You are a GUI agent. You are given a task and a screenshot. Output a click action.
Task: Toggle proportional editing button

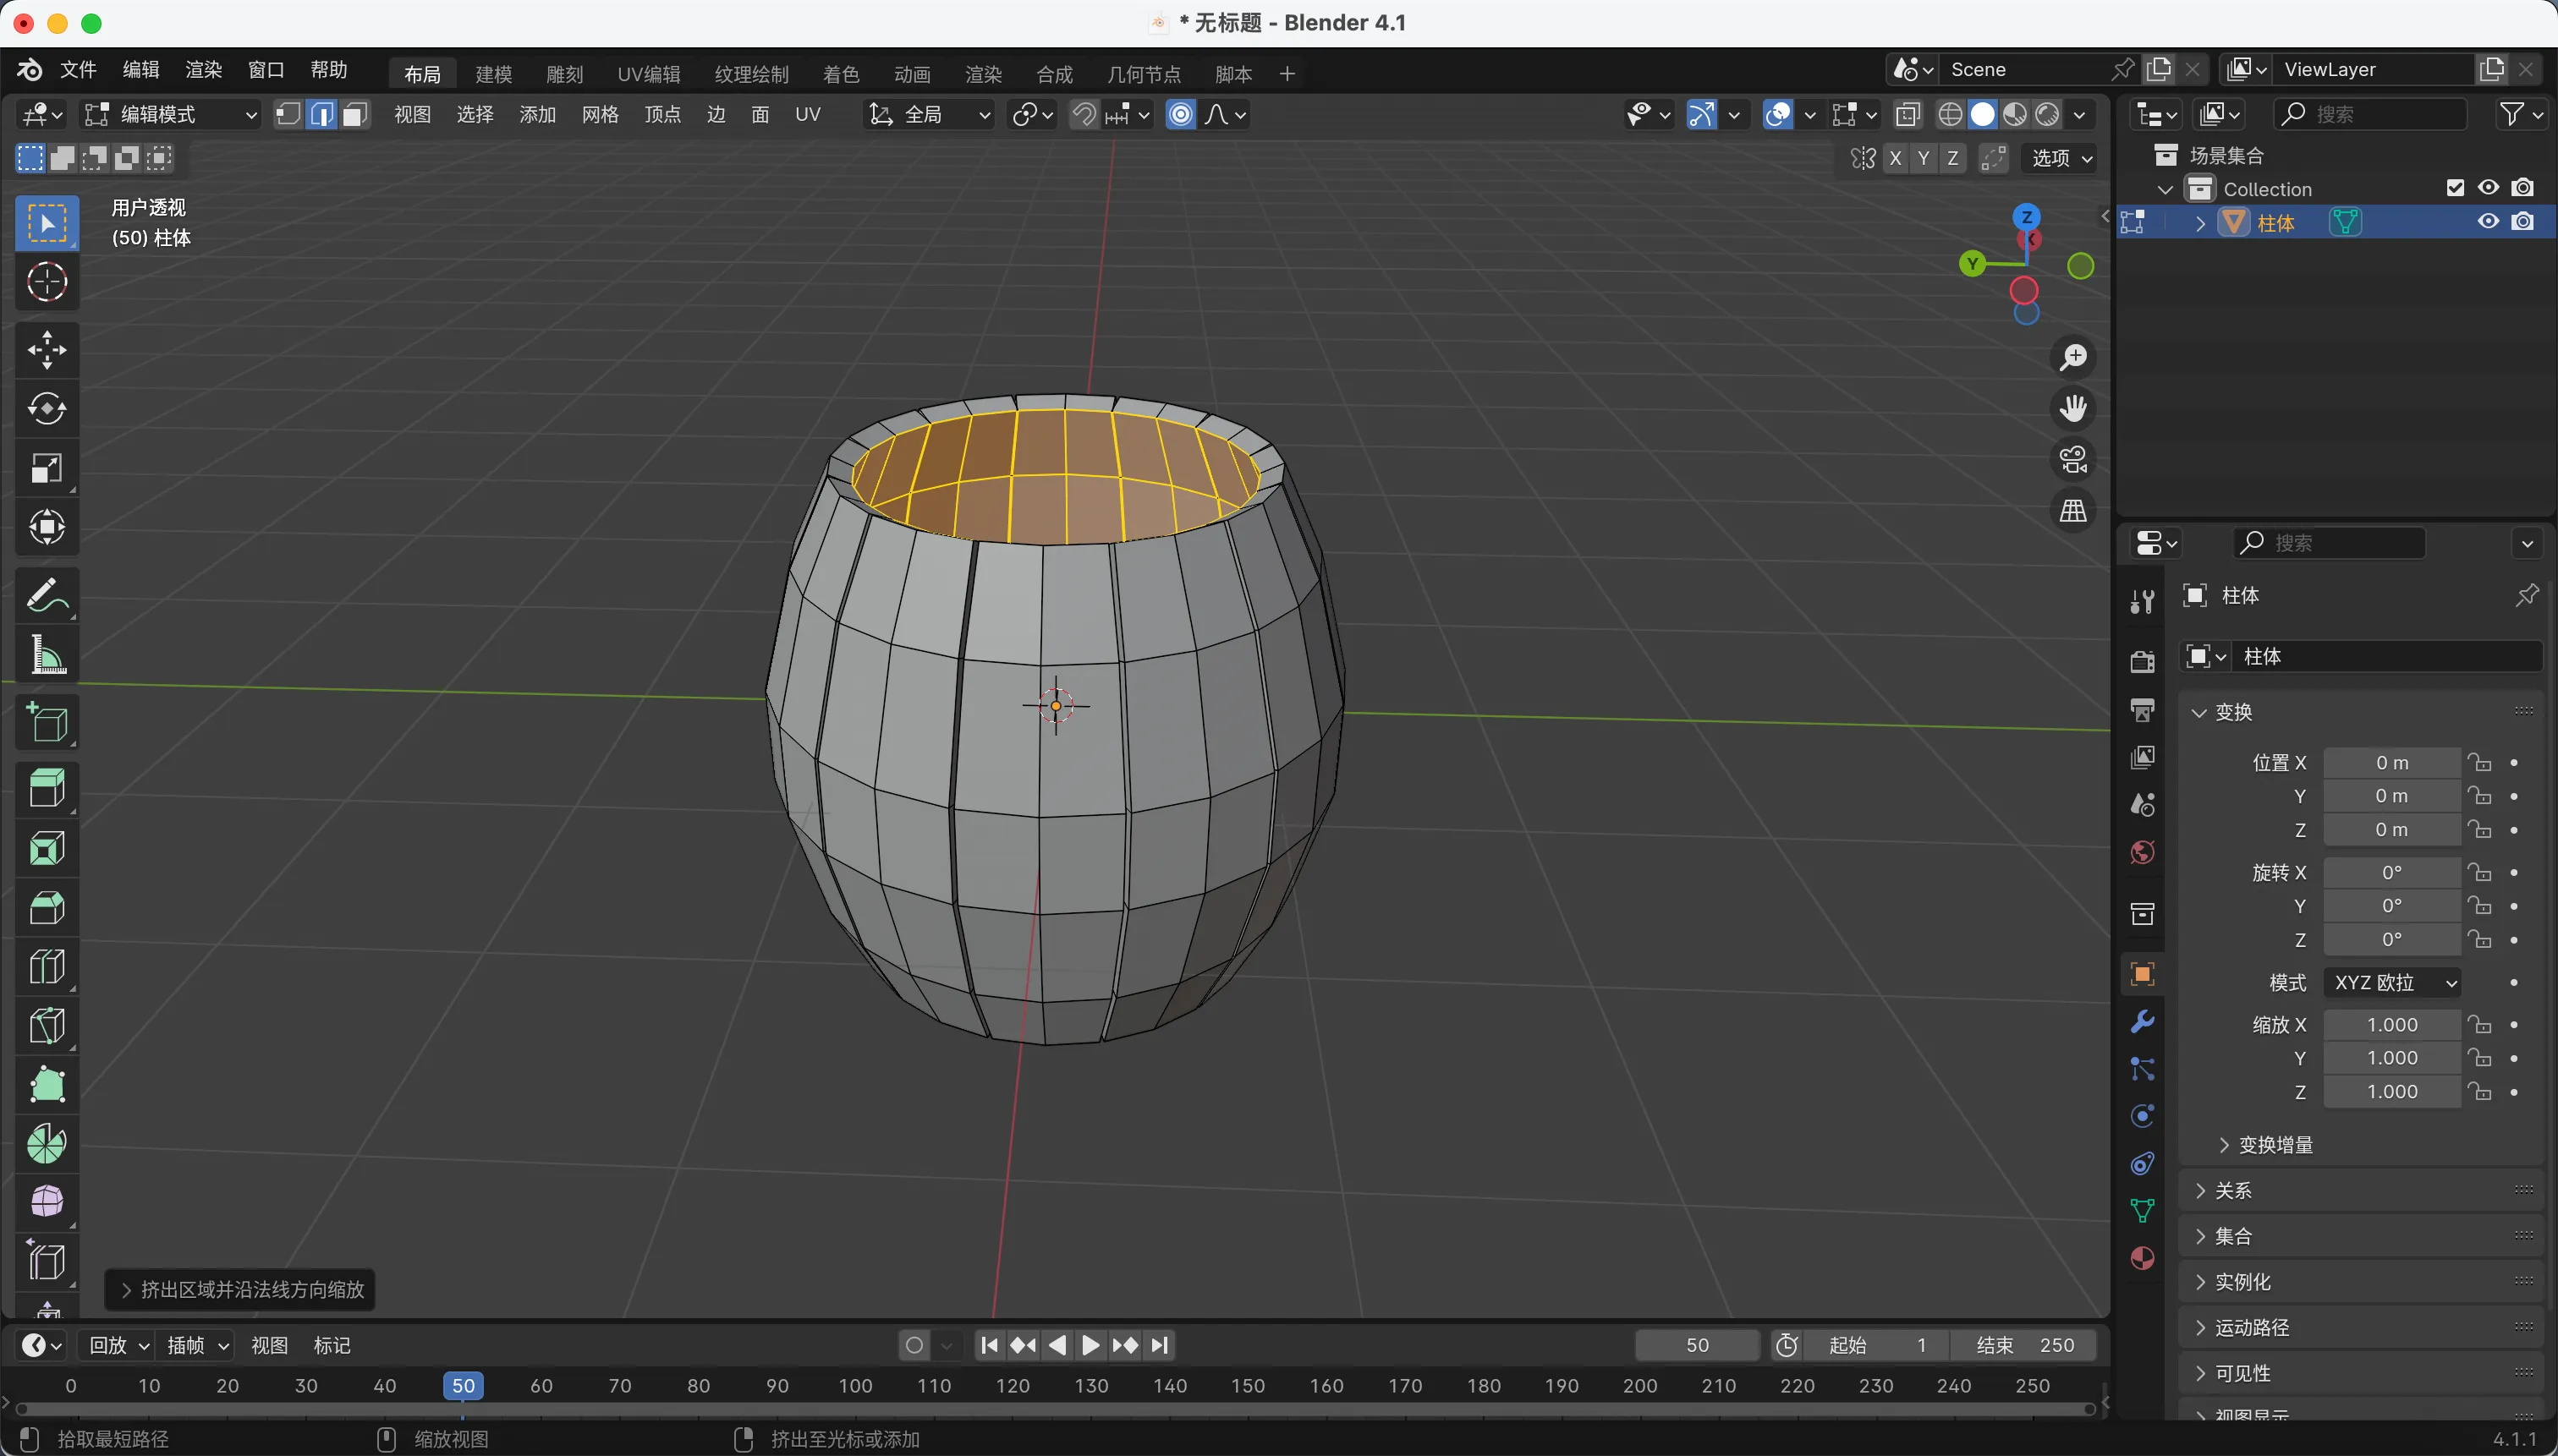coord(1182,115)
